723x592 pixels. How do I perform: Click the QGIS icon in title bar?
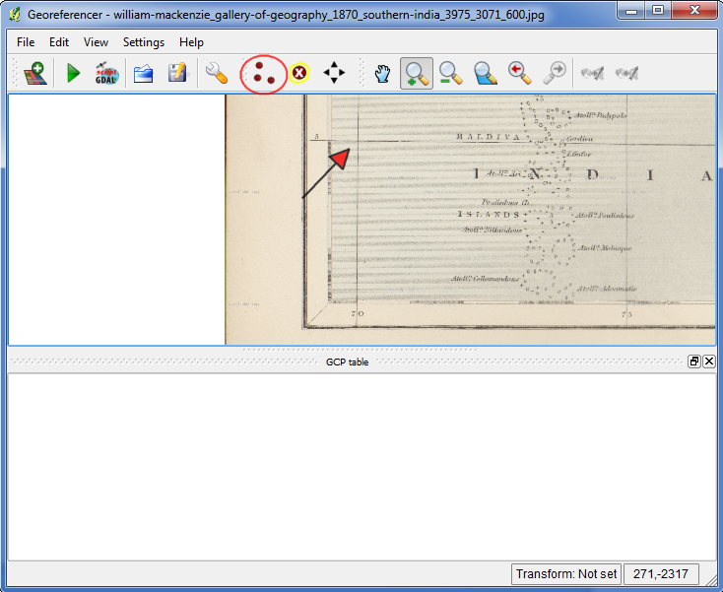[15, 15]
